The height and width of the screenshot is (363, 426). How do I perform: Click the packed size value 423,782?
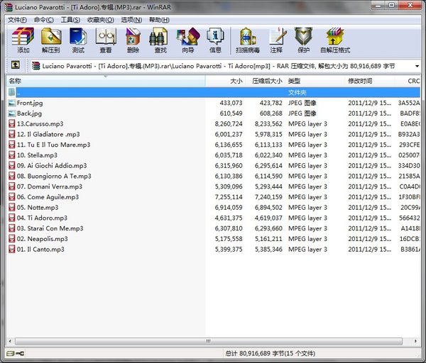[x=271, y=103]
